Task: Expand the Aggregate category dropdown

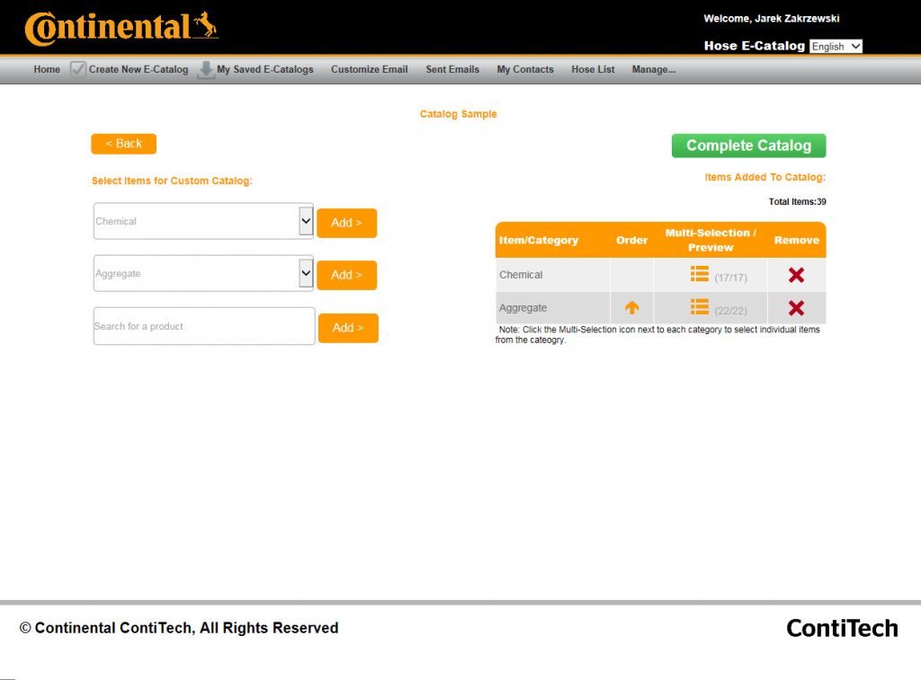Action: [306, 273]
